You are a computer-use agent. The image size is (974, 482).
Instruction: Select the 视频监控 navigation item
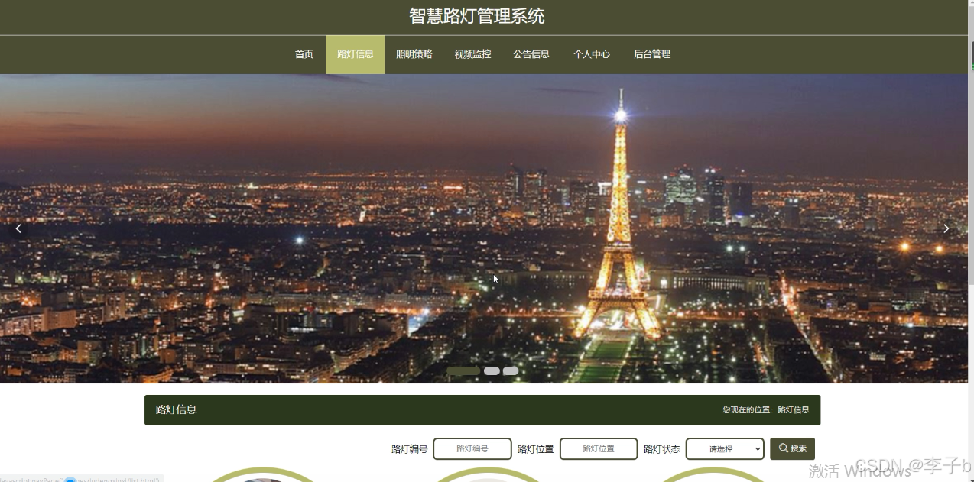click(x=472, y=54)
